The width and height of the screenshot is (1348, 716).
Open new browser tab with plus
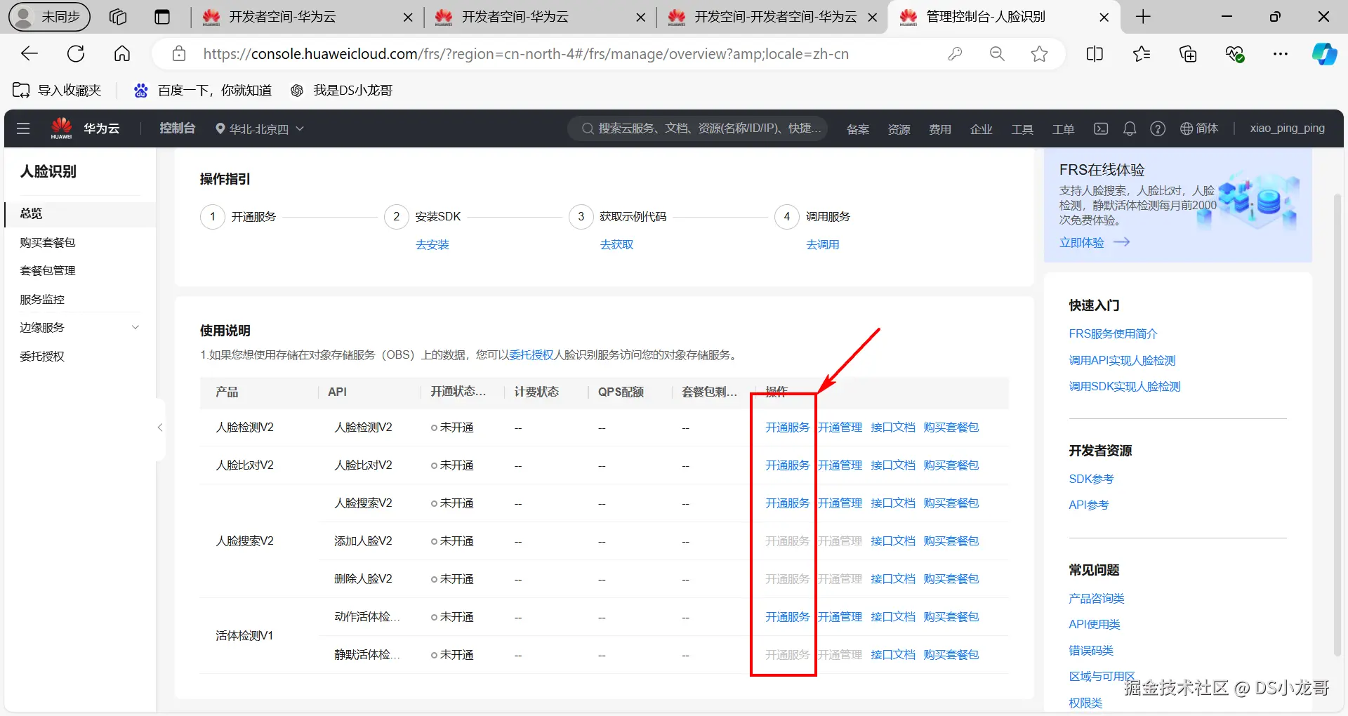[1143, 17]
